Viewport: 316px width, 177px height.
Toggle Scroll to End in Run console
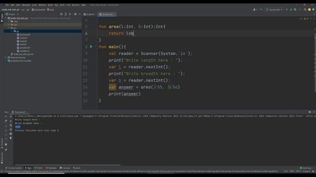pyautogui.click(x=11, y=129)
